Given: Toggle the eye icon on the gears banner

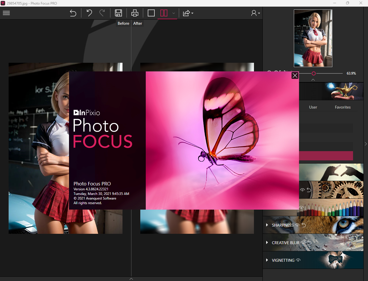Looking at the screenshot, I should click(x=302, y=190).
